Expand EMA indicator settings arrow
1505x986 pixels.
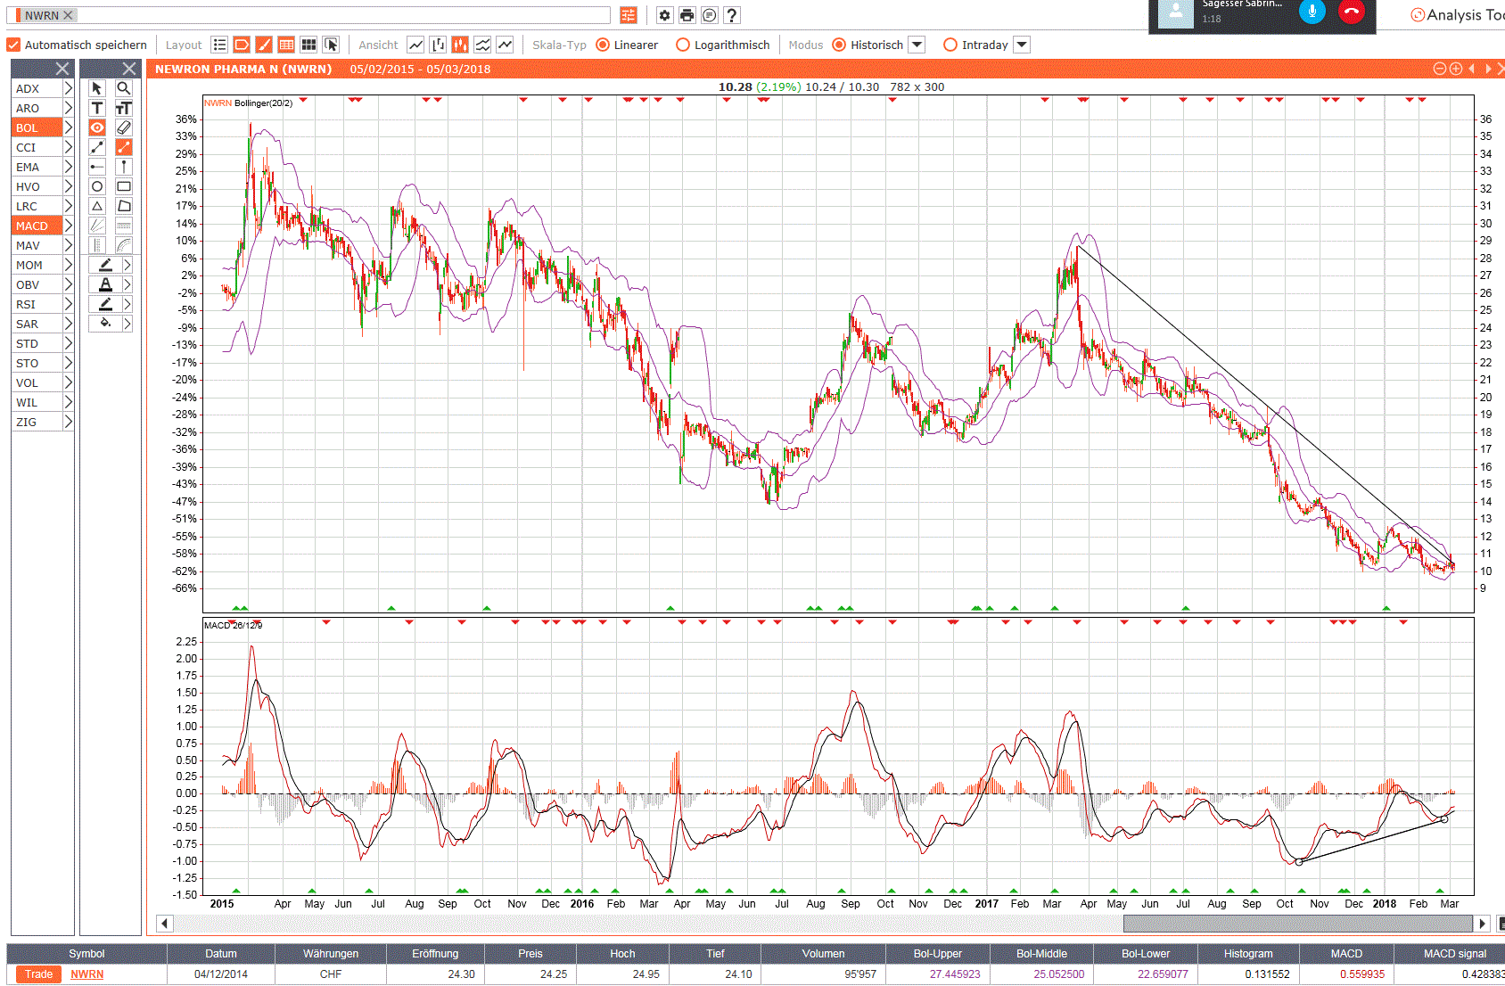click(x=68, y=167)
